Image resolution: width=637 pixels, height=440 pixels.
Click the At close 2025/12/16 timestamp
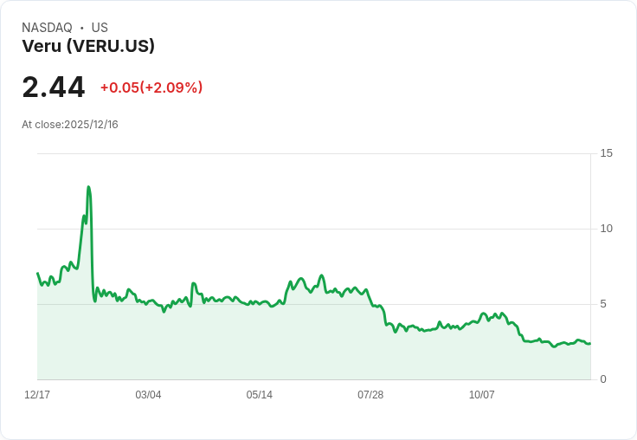(x=70, y=125)
